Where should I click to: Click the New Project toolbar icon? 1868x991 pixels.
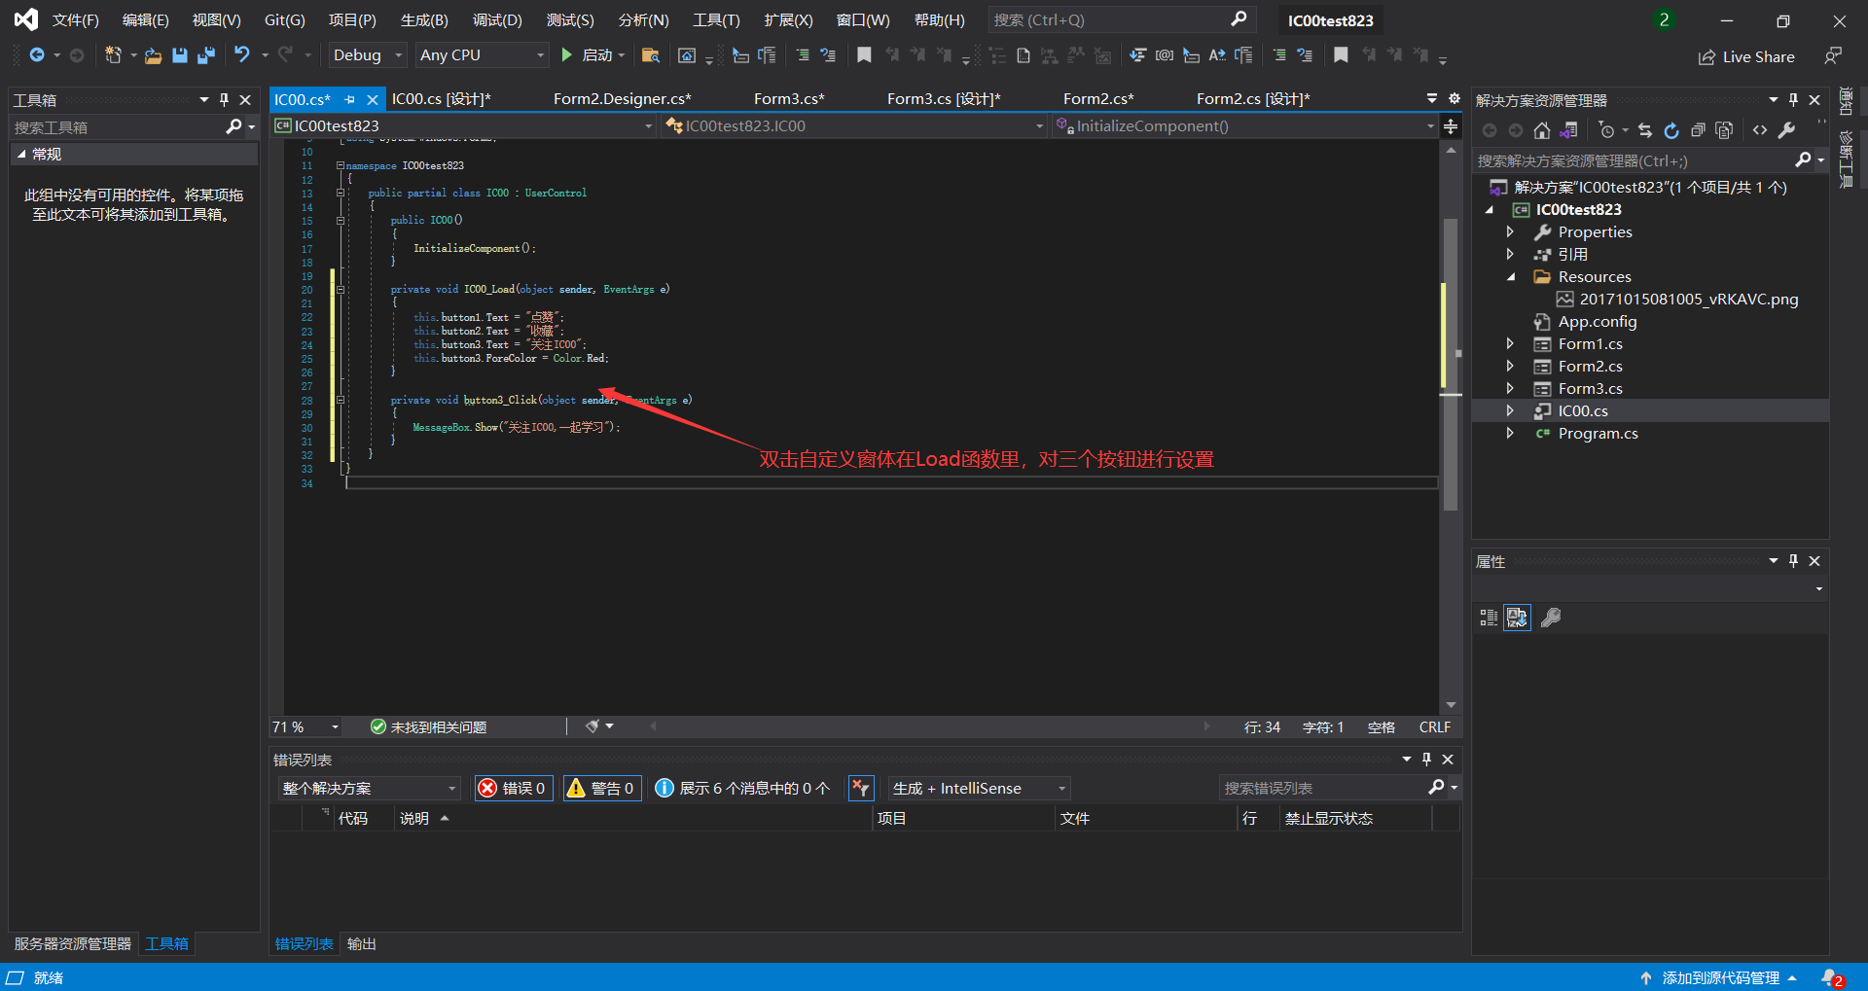pos(113,55)
